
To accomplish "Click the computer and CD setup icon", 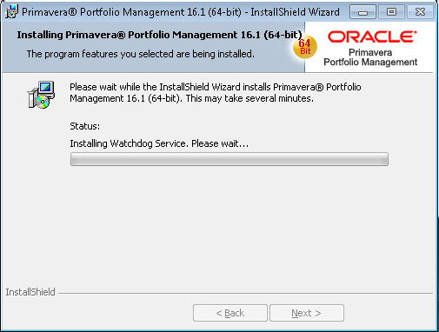I will click(41, 95).
